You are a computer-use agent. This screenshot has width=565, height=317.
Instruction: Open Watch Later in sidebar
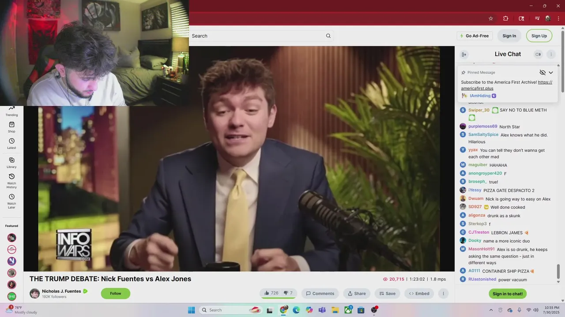click(x=11, y=201)
